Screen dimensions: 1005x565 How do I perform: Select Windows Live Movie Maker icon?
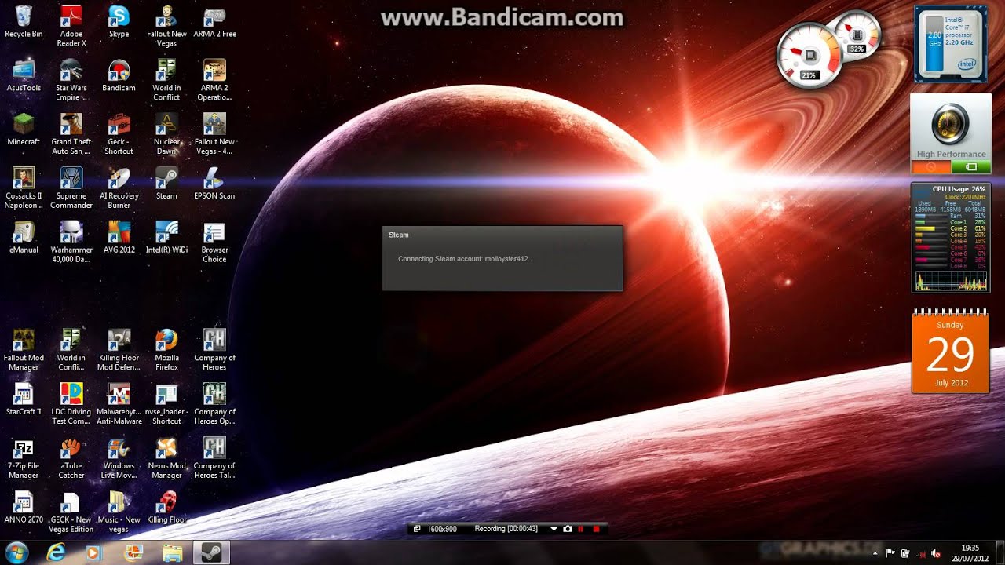click(119, 458)
